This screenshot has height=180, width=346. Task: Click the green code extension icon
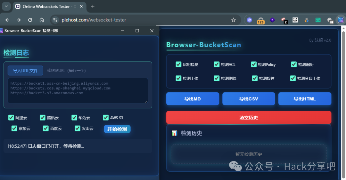click(318, 20)
